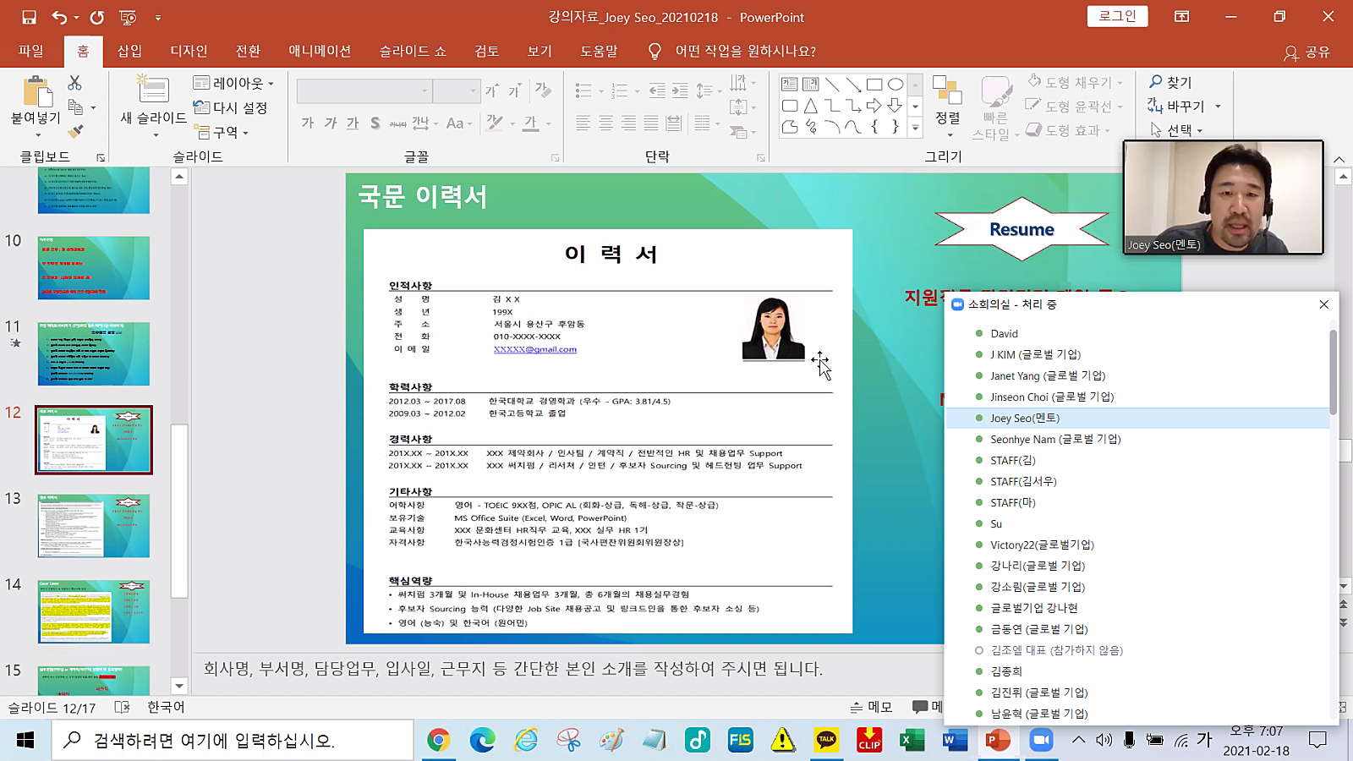Click the Share (공유) button

pyautogui.click(x=1306, y=52)
